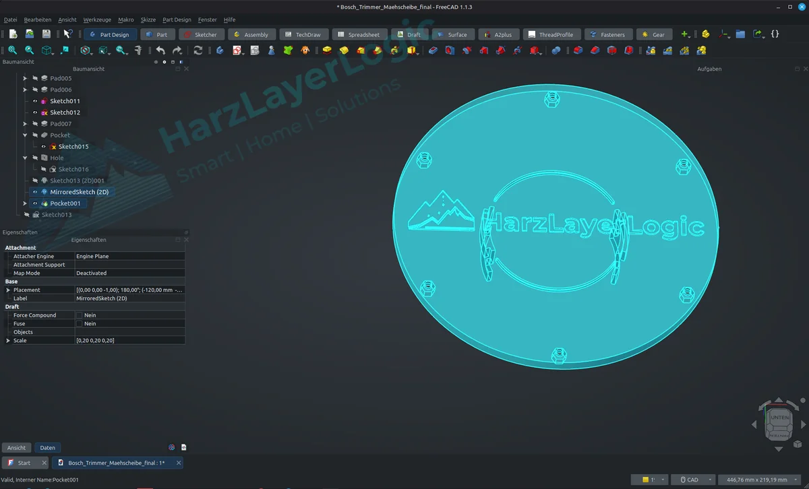Click the Fit all zoom icon
809x489 pixels.
click(13, 51)
